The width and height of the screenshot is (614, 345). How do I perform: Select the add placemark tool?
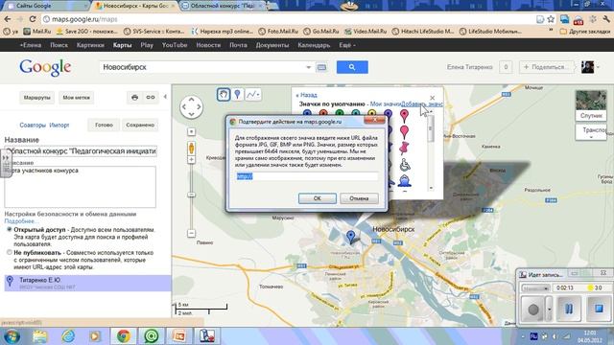click(237, 94)
